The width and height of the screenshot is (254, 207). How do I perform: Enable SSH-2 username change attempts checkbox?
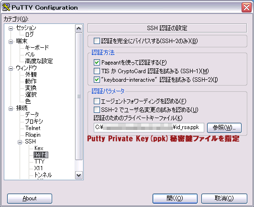[97, 110]
